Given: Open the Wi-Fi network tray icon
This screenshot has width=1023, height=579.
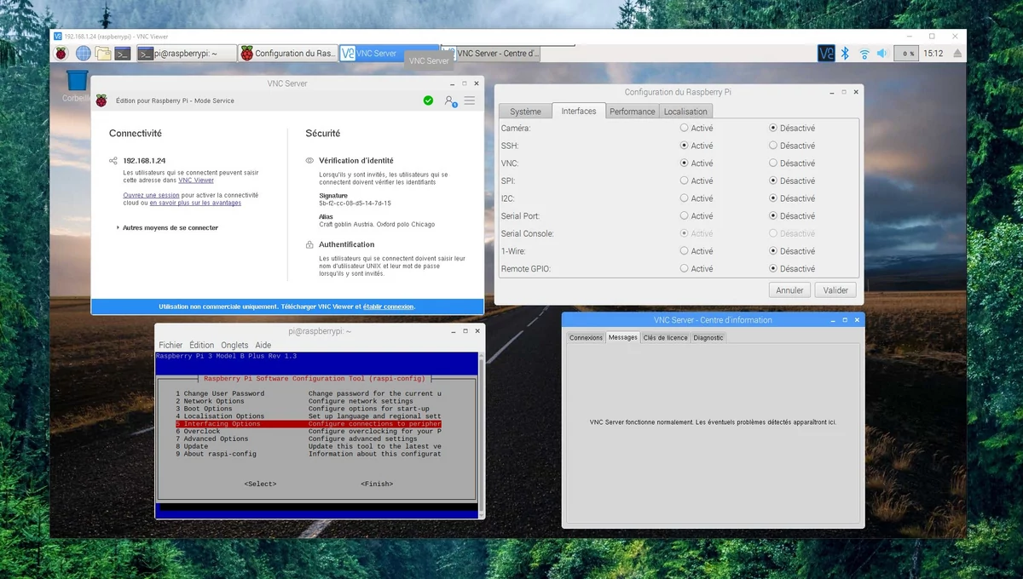Looking at the screenshot, I should 864,54.
